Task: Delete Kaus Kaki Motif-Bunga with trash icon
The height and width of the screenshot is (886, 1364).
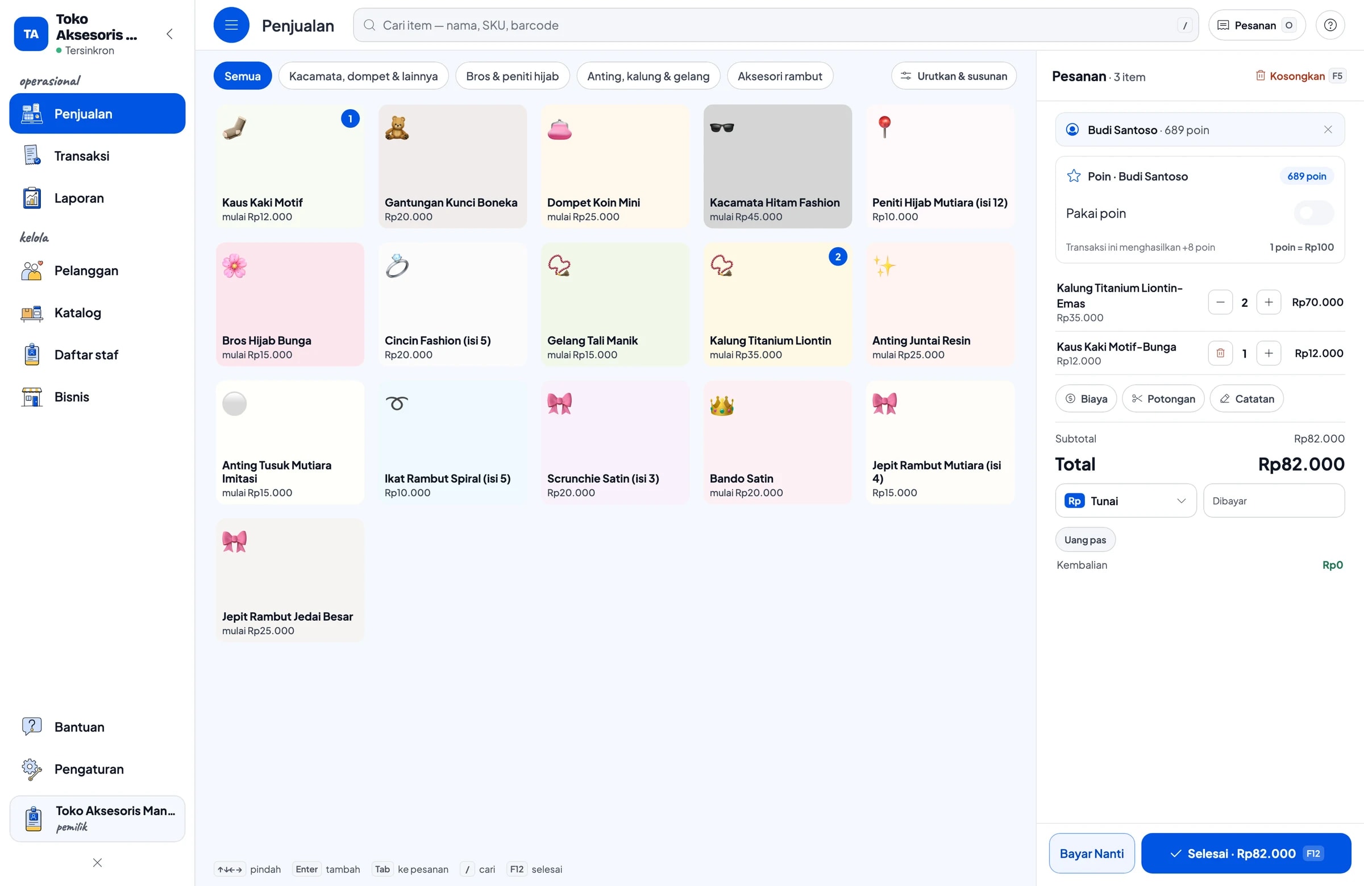Action: [1220, 353]
